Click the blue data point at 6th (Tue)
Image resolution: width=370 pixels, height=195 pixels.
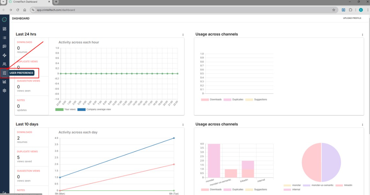(174, 138)
